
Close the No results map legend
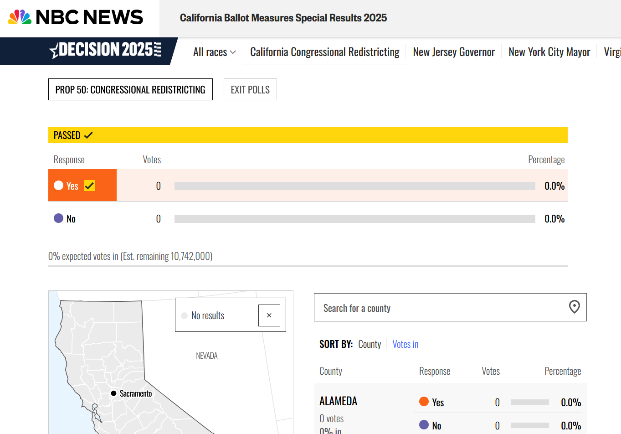[269, 315]
